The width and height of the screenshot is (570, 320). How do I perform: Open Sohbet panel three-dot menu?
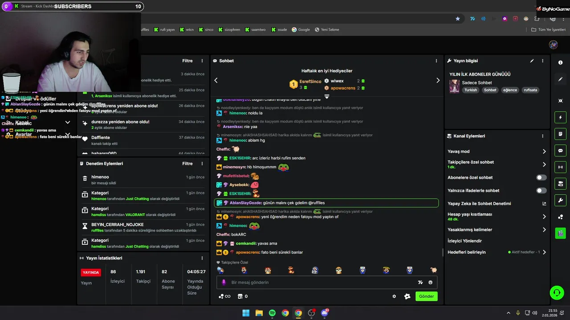[436, 61]
